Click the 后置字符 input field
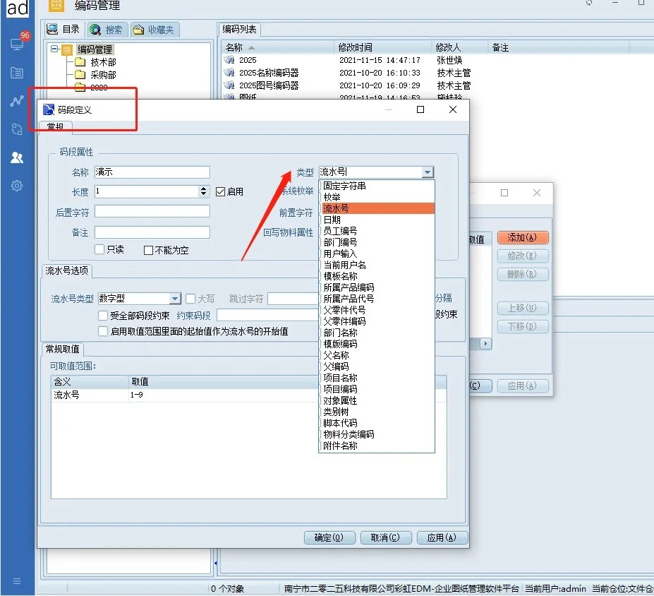The image size is (654, 596). pyautogui.click(x=152, y=212)
